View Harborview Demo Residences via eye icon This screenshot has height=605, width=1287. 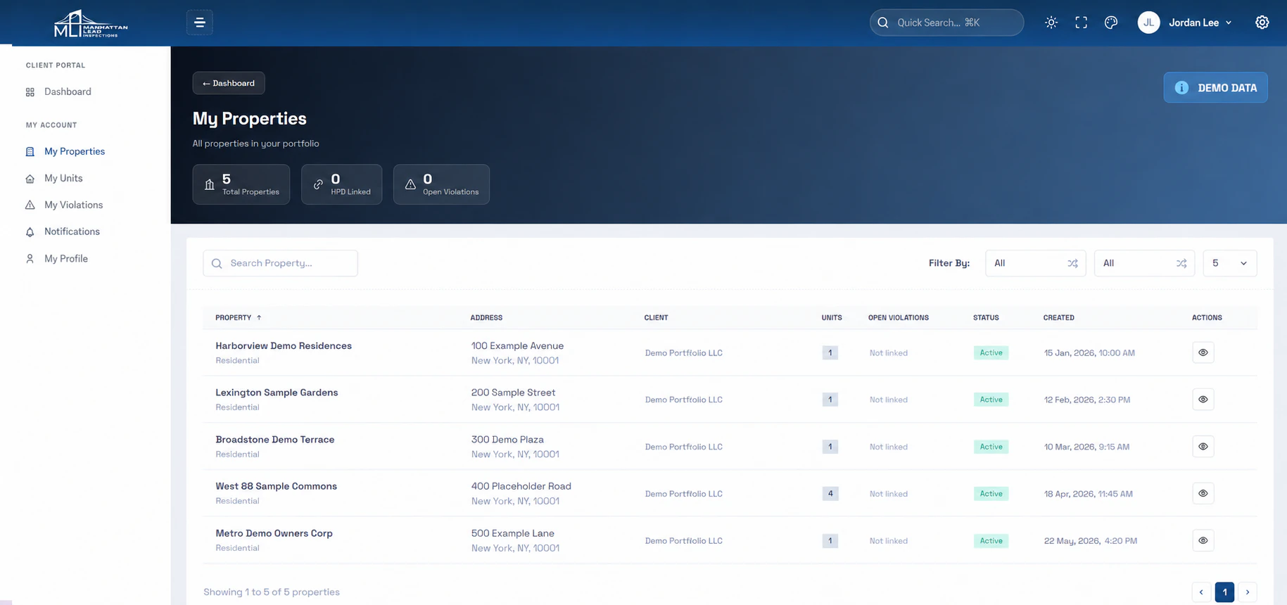coord(1203,352)
